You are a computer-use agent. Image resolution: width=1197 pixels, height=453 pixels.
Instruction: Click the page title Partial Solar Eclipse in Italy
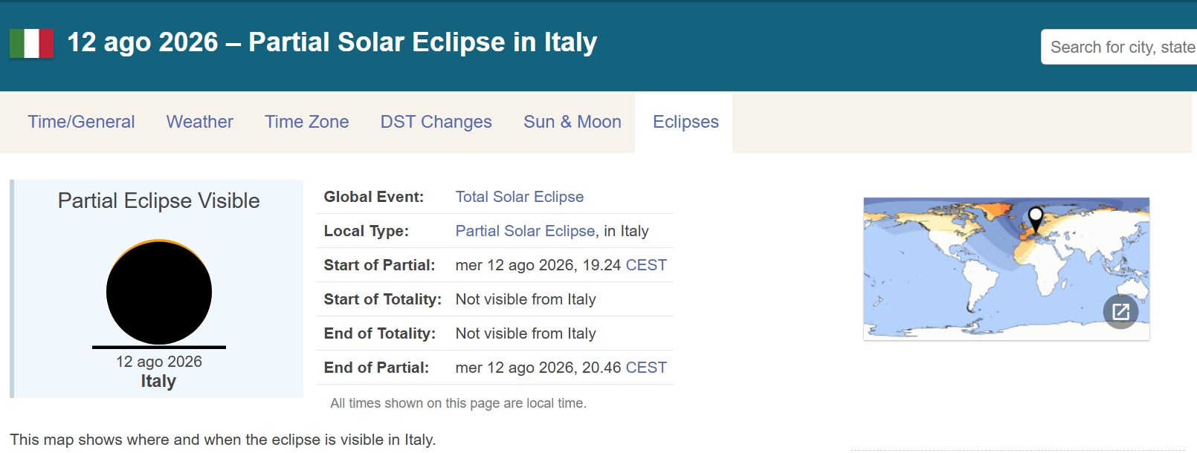tap(423, 42)
